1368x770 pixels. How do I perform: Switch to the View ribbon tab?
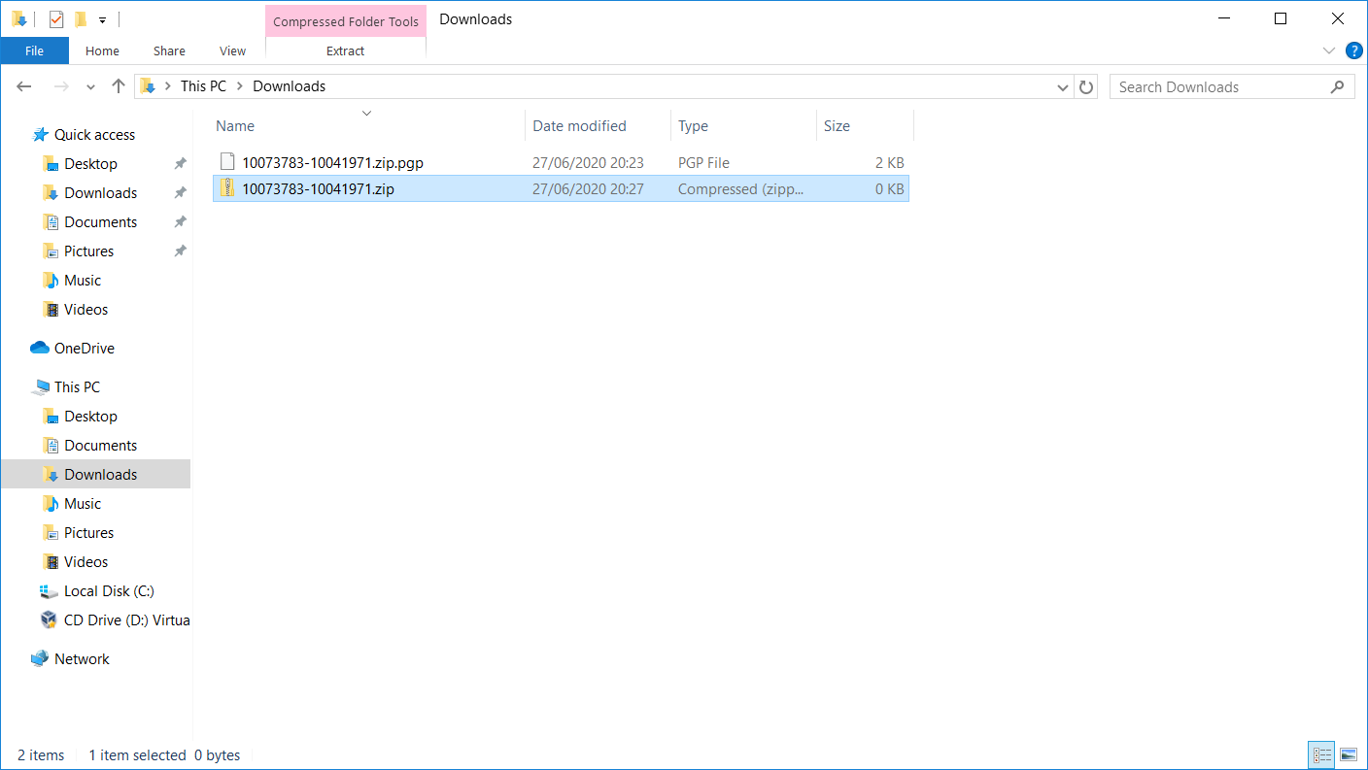coord(232,51)
